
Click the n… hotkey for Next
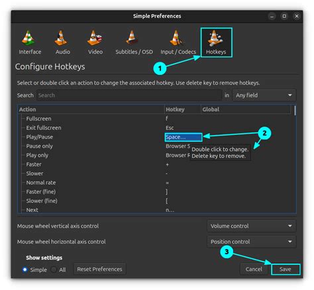(x=170, y=210)
